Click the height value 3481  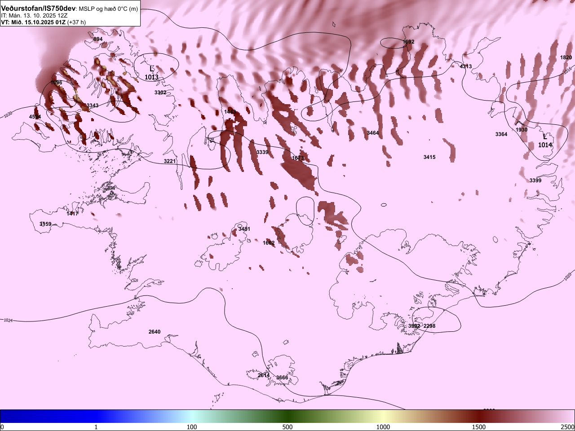click(244, 229)
